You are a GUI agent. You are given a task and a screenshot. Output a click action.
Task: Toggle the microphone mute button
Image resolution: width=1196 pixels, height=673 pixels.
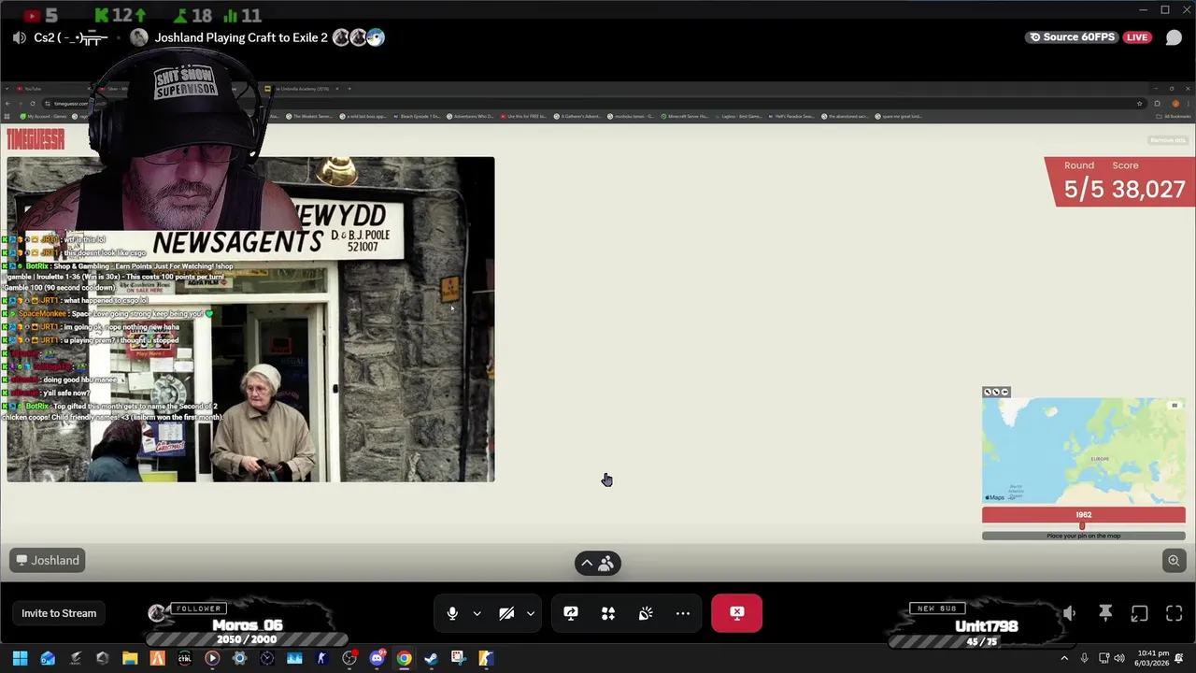tap(452, 613)
